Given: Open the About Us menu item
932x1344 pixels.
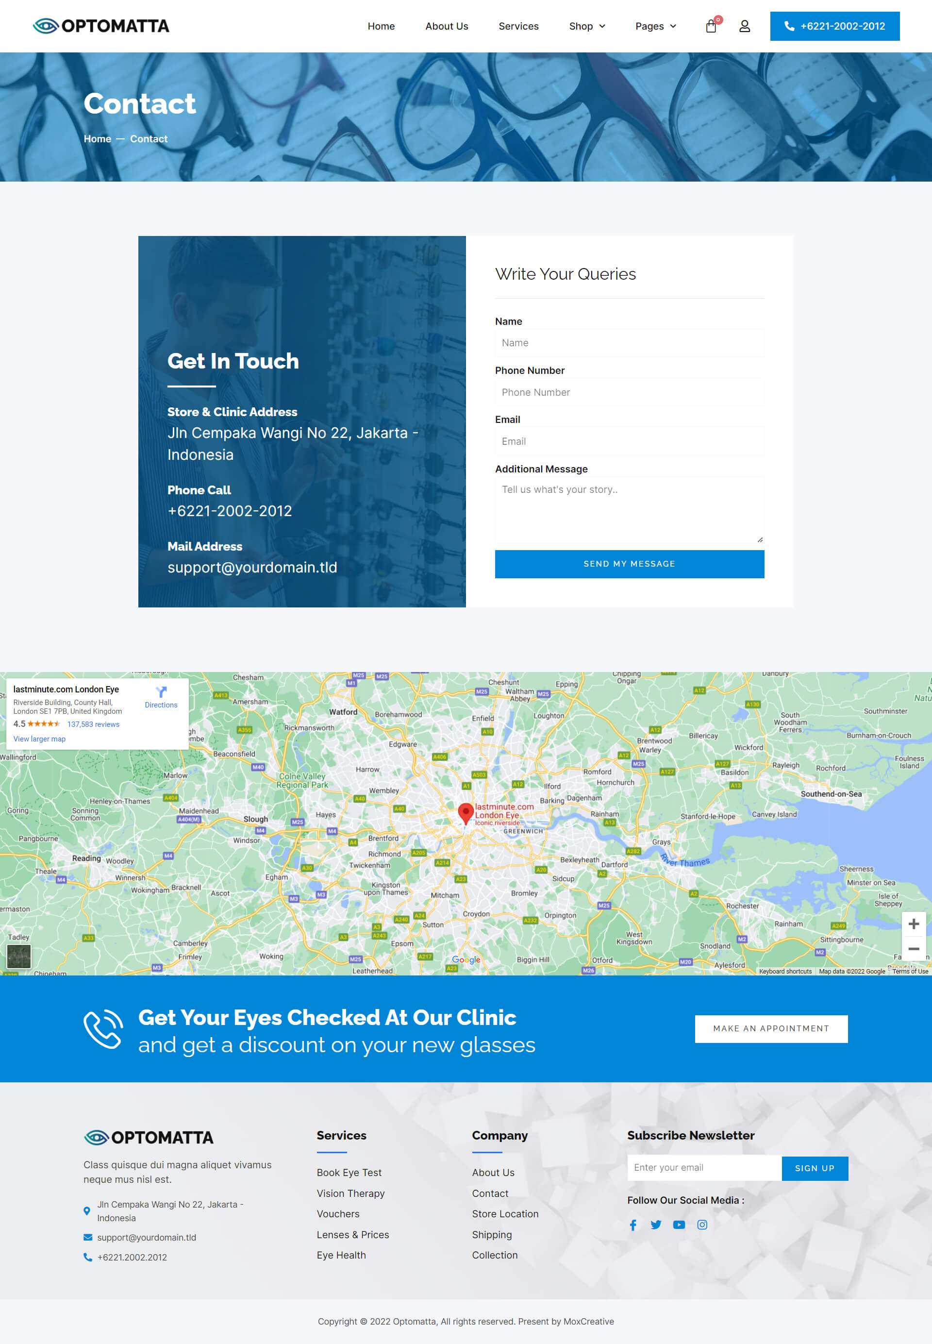Looking at the screenshot, I should tap(446, 26).
